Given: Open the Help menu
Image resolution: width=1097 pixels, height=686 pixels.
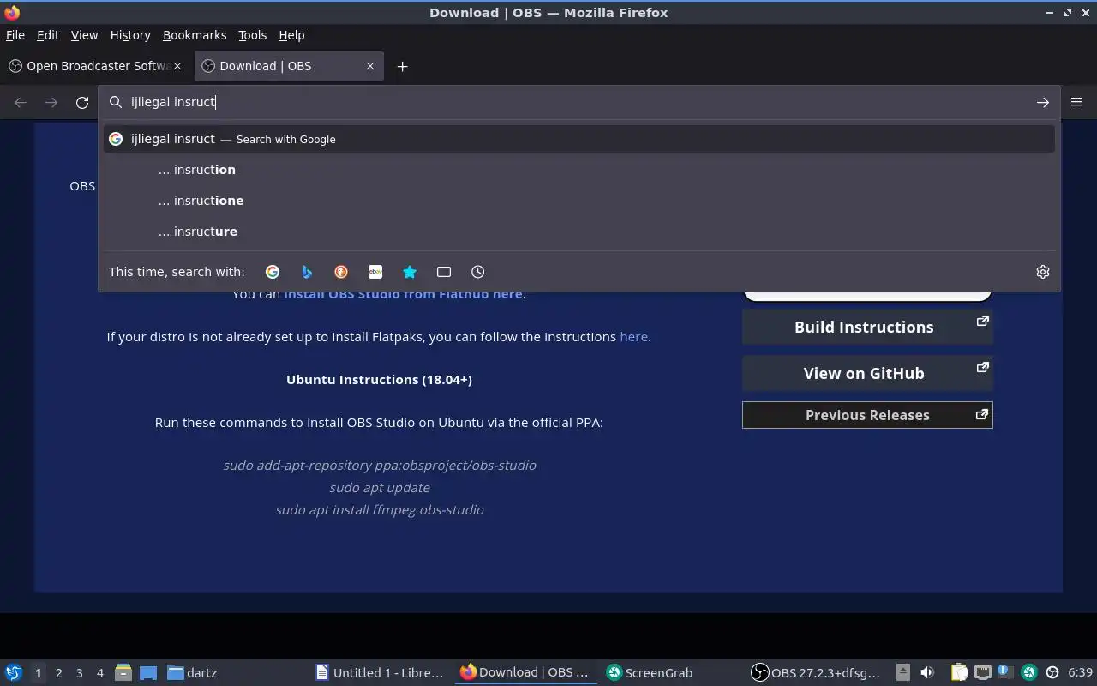Looking at the screenshot, I should [x=291, y=35].
